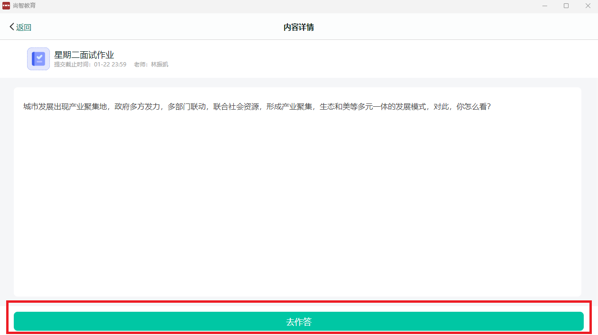Click the interview question text paragraph

[x=256, y=107]
